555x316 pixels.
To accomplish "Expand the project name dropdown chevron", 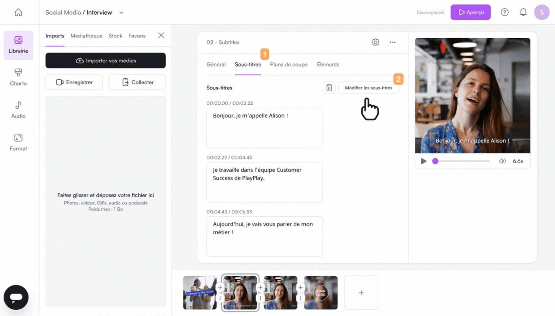I will [121, 12].
